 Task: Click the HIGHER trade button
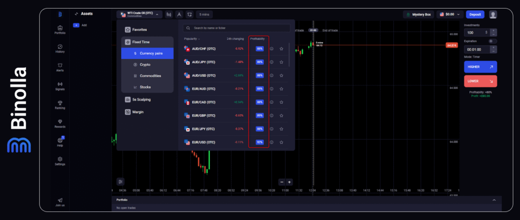(x=480, y=66)
